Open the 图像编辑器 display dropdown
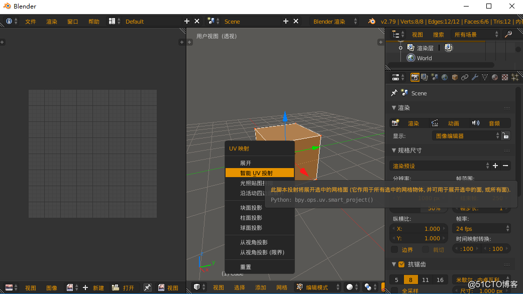523x294 pixels. tap(466, 136)
